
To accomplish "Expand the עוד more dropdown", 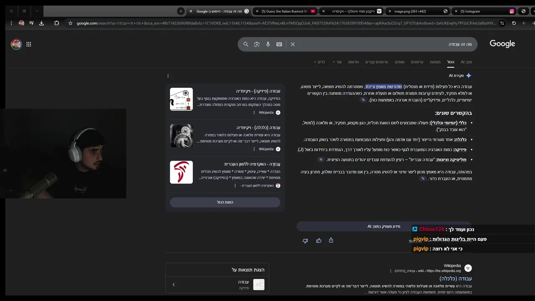I will (337, 62).
